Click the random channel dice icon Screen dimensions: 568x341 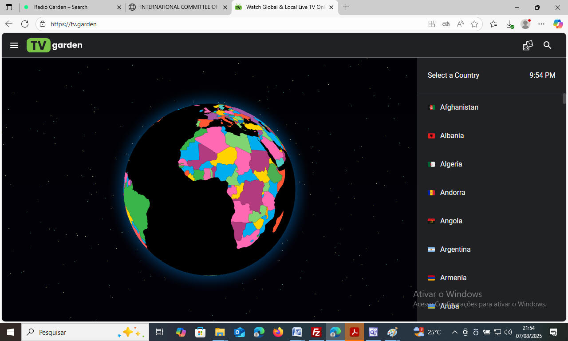[528, 45]
